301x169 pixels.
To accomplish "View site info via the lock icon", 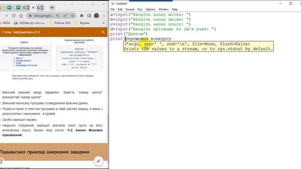I will (x=30, y=15).
